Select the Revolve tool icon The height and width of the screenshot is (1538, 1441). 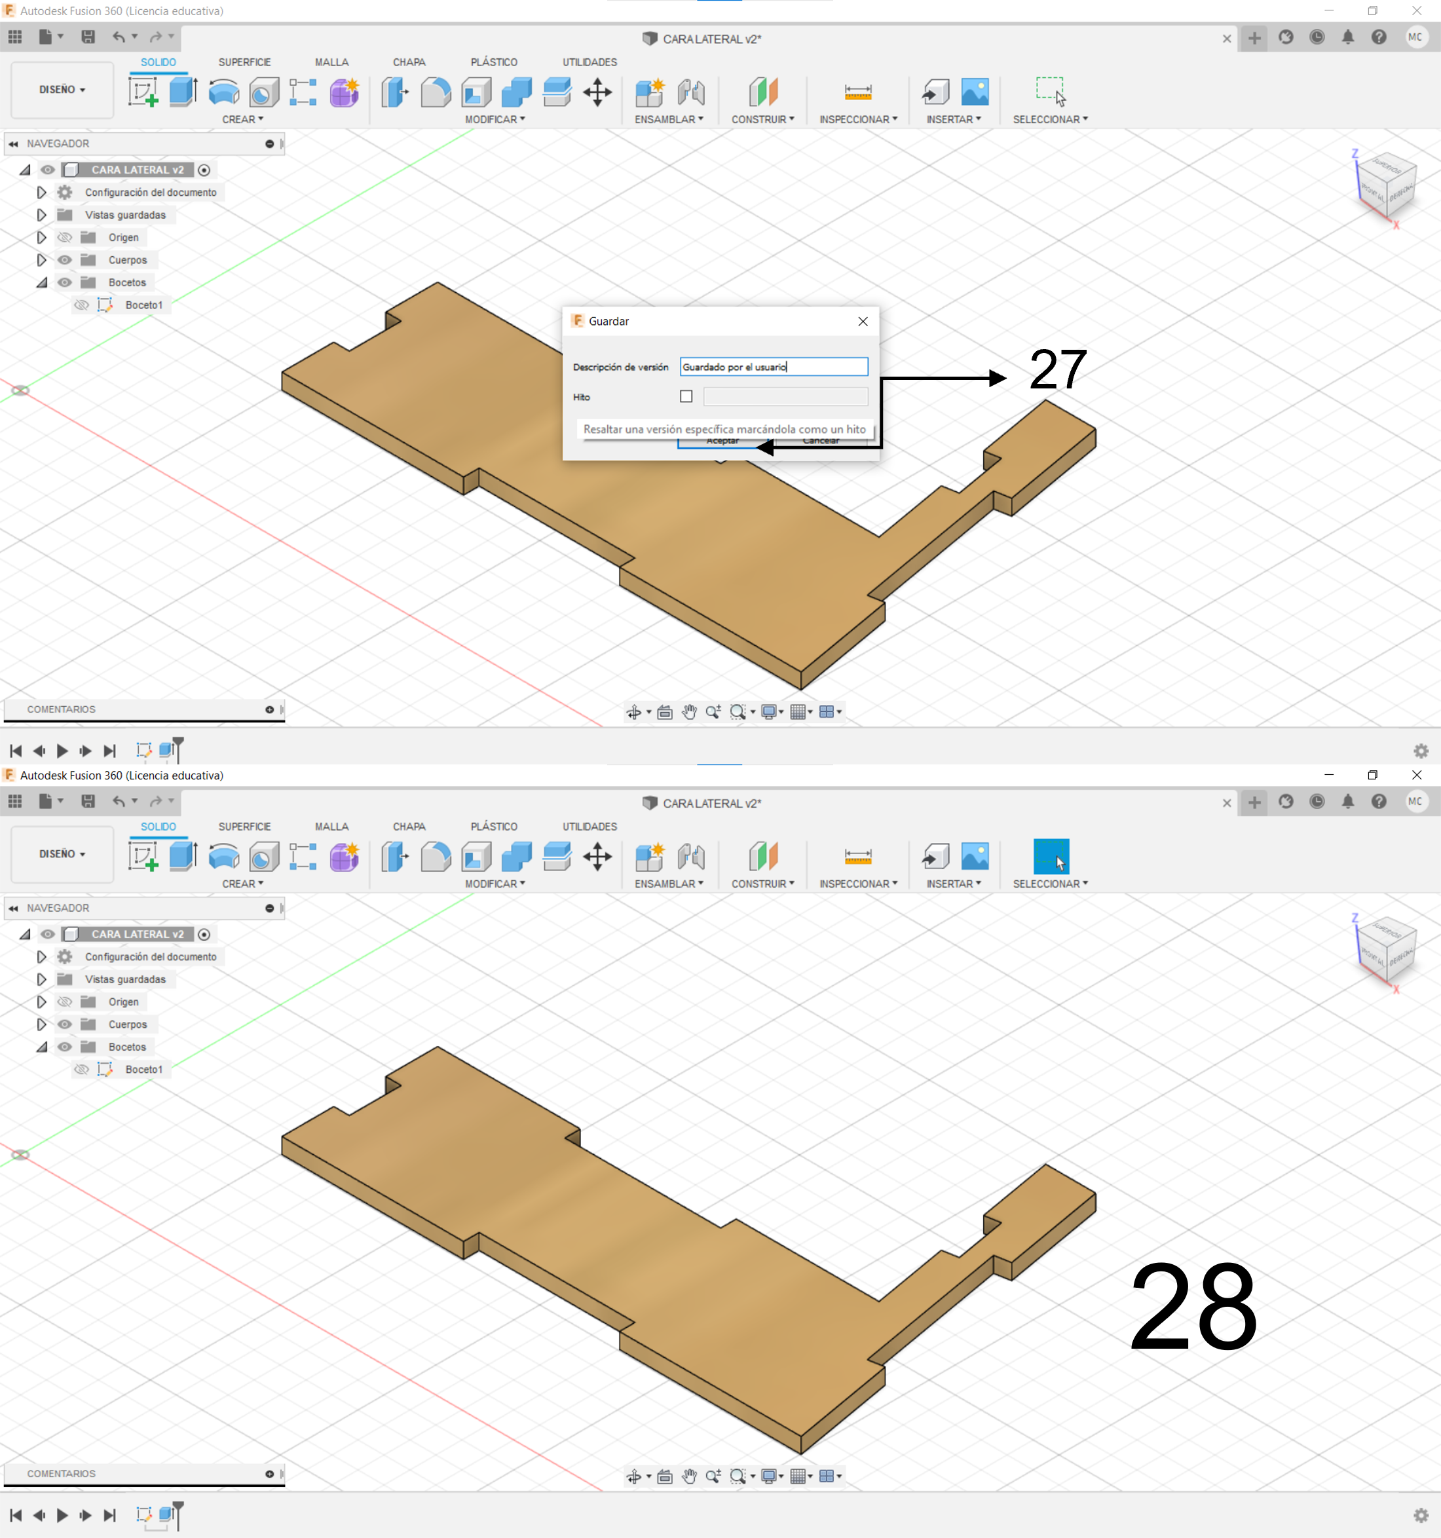pos(223,92)
